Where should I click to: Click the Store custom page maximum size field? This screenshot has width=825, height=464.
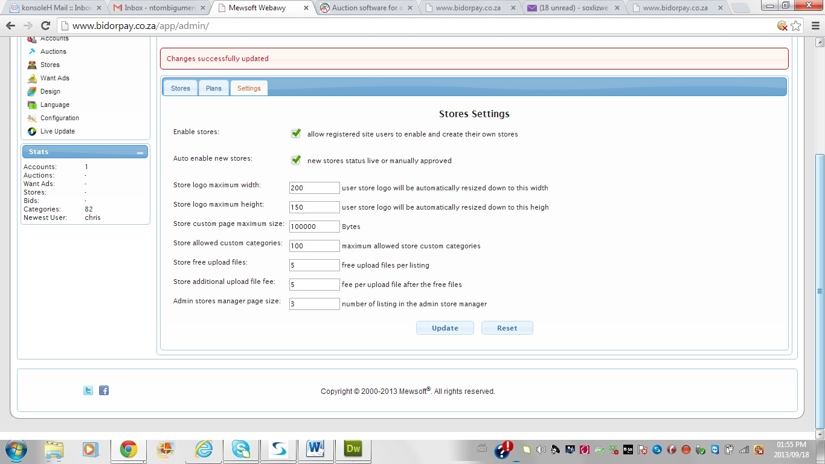pyautogui.click(x=314, y=227)
